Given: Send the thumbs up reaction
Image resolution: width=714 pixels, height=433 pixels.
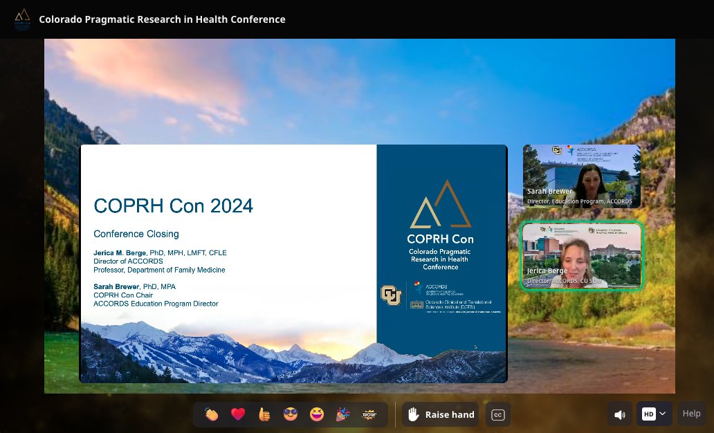Looking at the screenshot, I should [264, 414].
